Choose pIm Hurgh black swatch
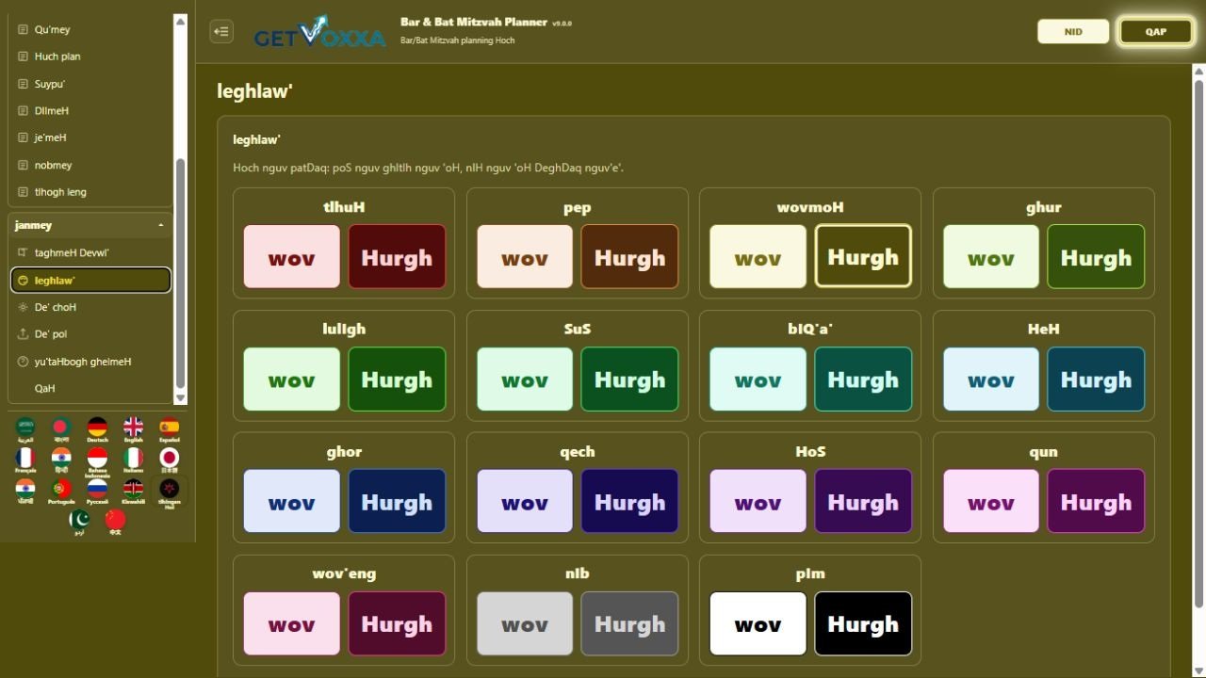 click(863, 623)
